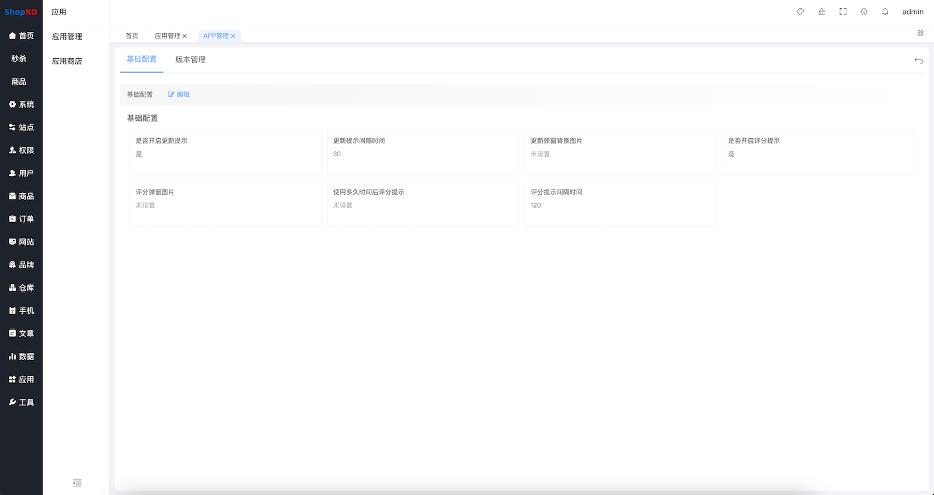Click the back arrow icon

tap(918, 61)
